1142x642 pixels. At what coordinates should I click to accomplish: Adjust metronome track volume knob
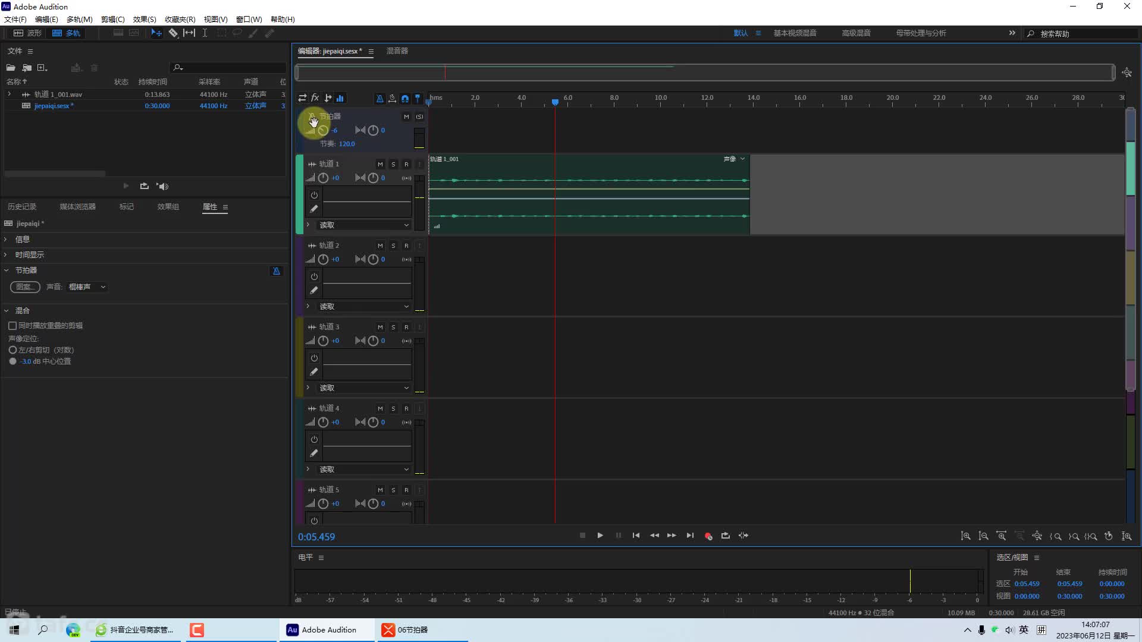323,130
